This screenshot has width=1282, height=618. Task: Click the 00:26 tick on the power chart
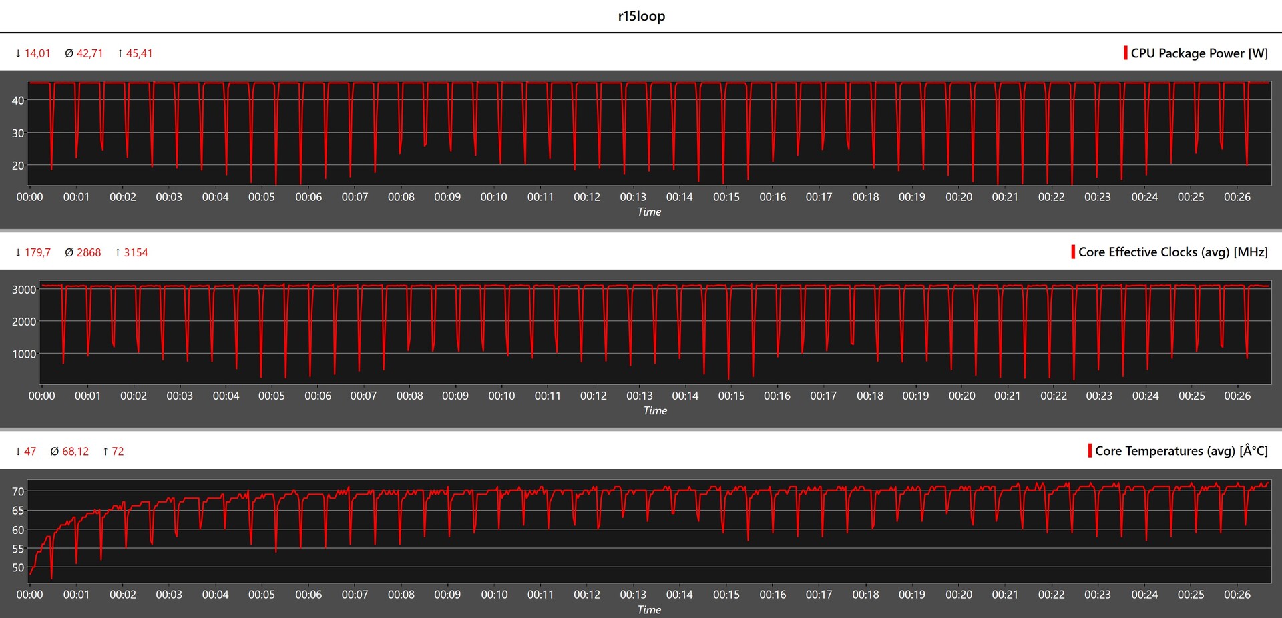coord(1237,197)
